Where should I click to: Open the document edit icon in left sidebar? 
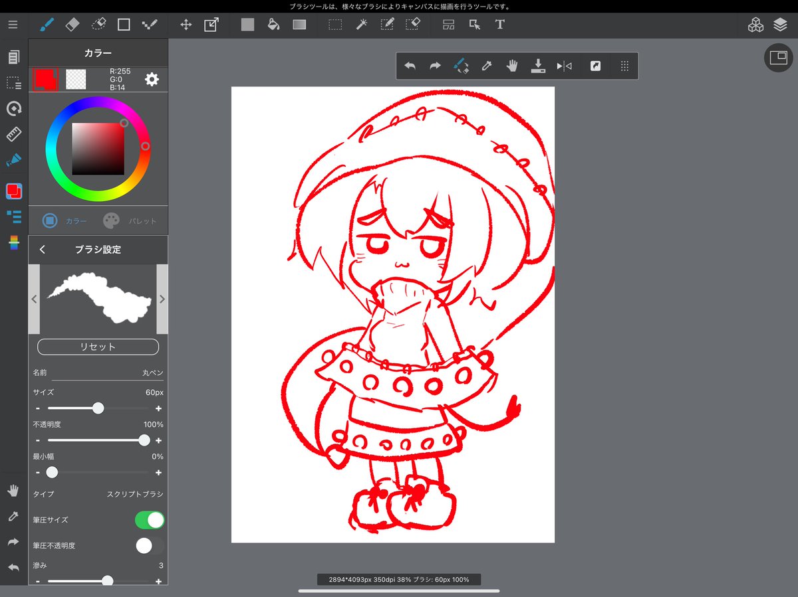tap(14, 57)
